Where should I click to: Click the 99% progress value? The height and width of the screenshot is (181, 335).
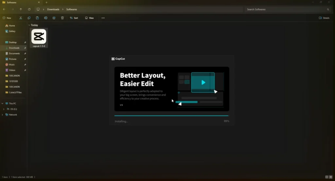pos(226,121)
